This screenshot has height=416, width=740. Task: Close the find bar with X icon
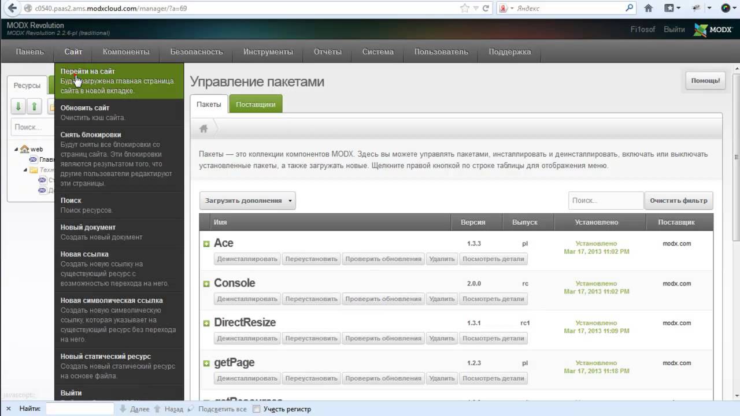pos(9,409)
